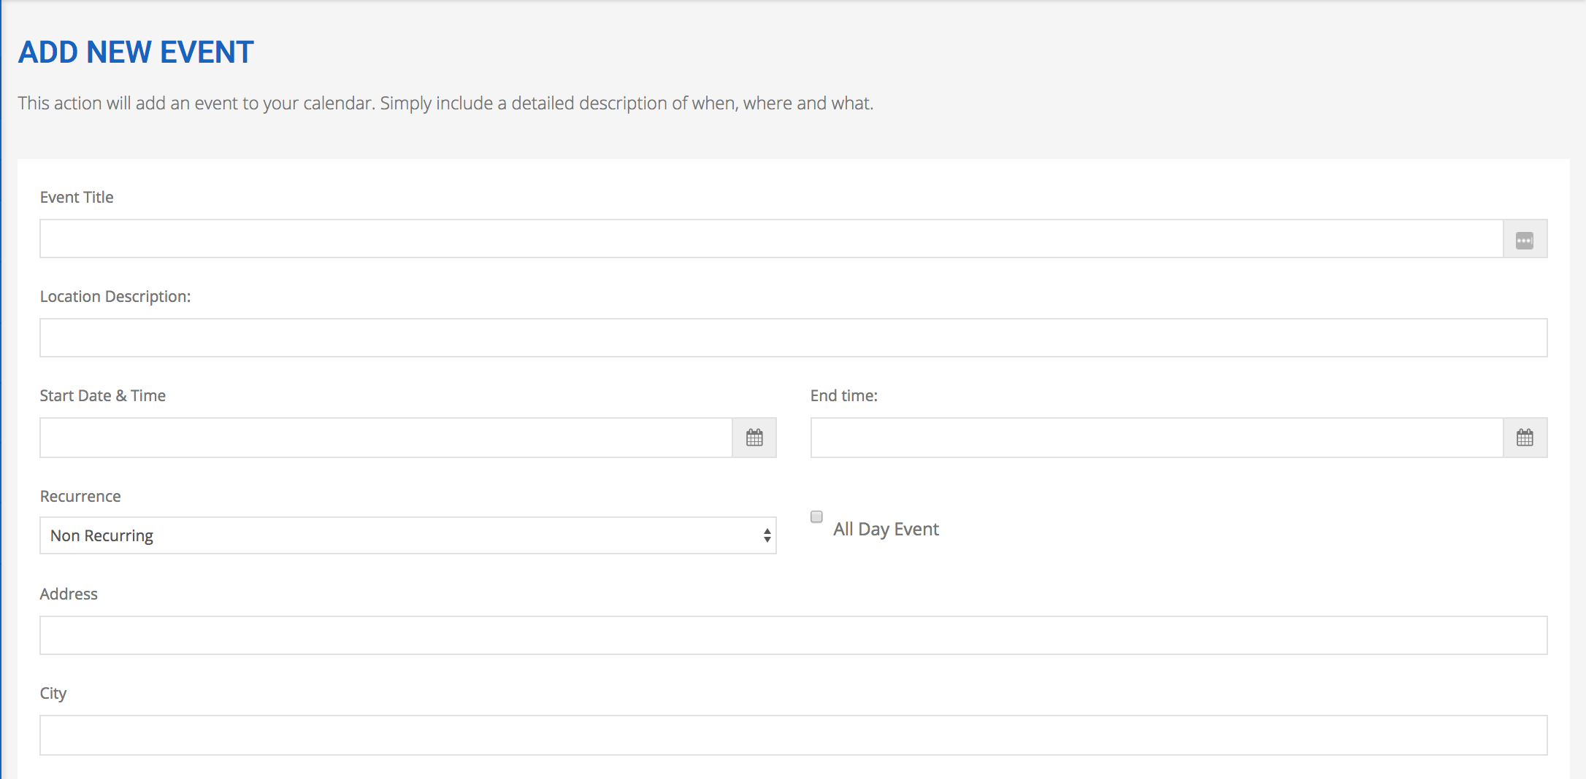Click the End time: label
The image size is (1586, 779).
[x=844, y=395]
